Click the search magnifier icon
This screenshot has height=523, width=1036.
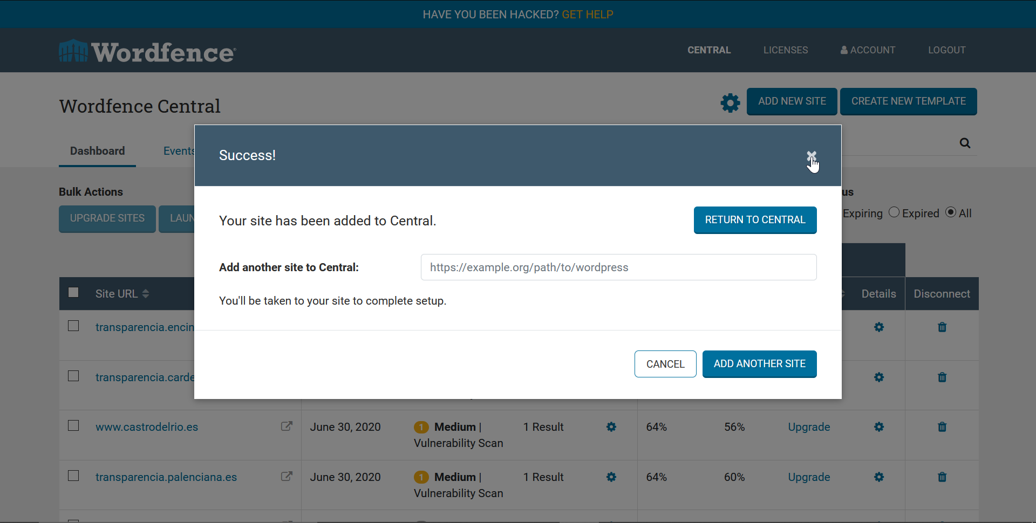(965, 143)
